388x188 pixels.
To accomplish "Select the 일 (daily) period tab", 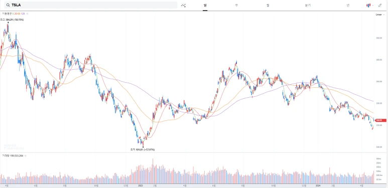I will pos(205,5).
